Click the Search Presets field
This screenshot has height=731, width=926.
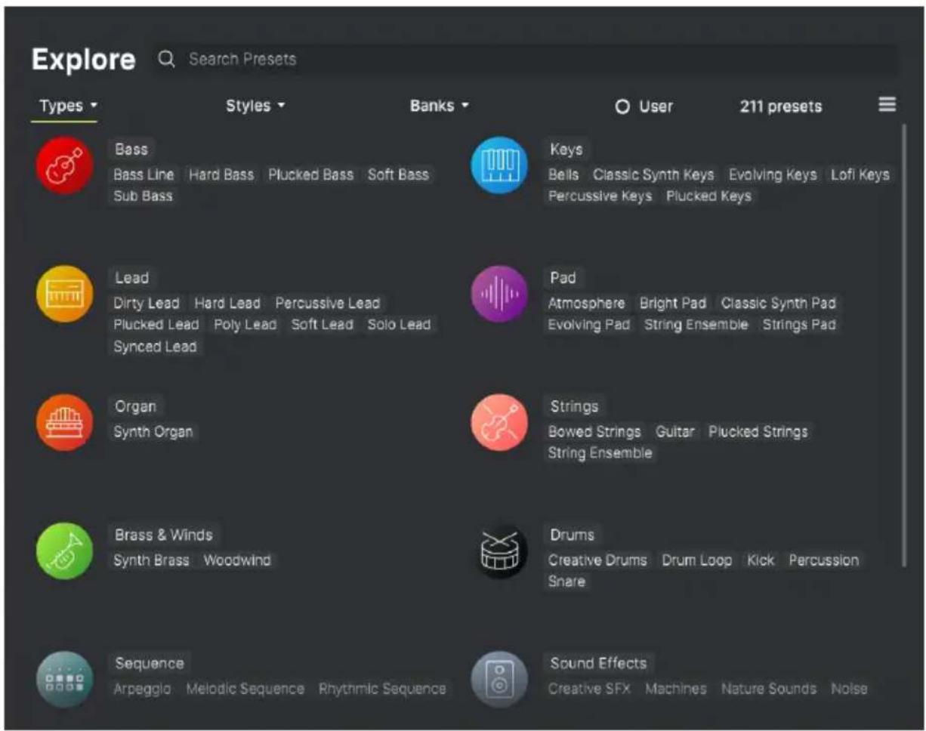[525, 59]
